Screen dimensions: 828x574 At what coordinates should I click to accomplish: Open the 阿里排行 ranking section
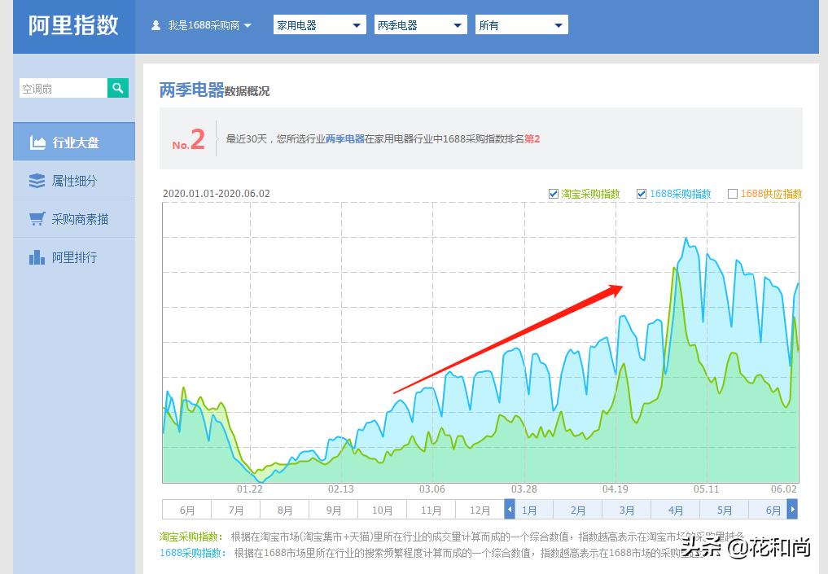click(x=74, y=256)
